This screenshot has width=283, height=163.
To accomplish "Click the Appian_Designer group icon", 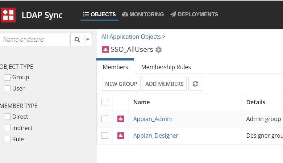I will tap(121, 135).
